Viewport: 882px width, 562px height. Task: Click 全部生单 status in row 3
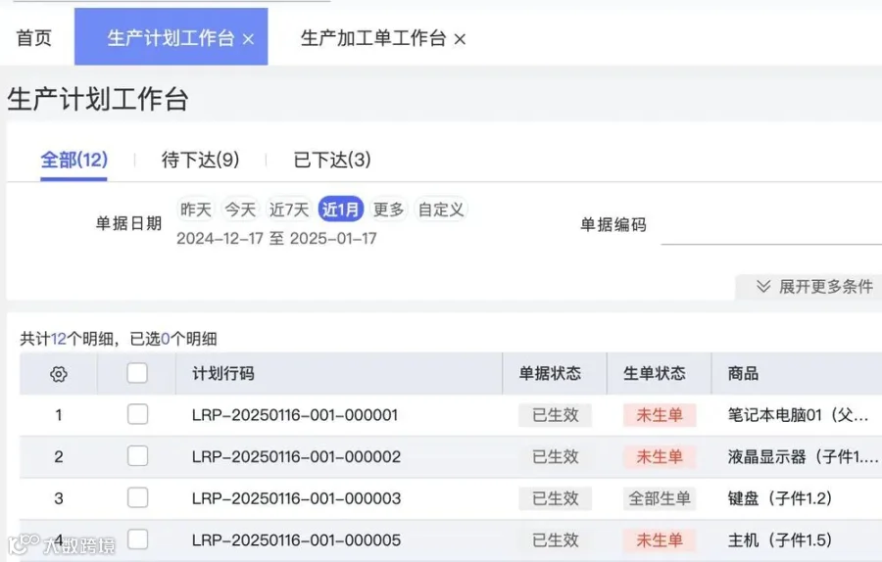660,498
